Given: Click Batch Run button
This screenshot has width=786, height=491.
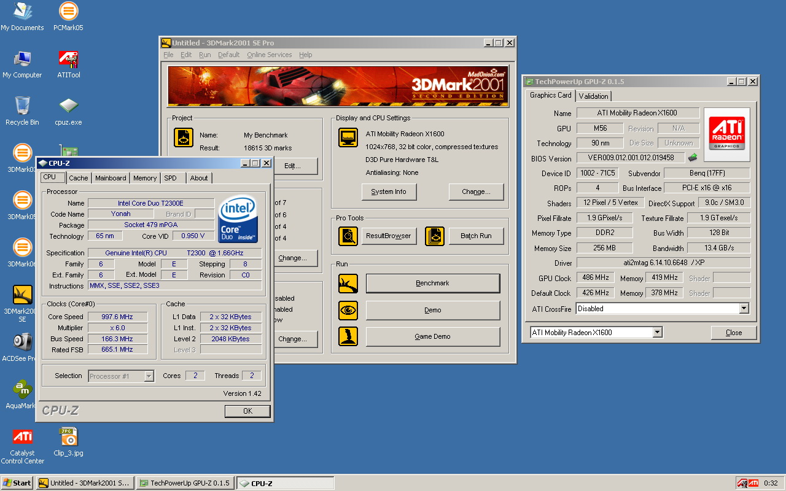Looking at the screenshot, I should [x=476, y=236].
